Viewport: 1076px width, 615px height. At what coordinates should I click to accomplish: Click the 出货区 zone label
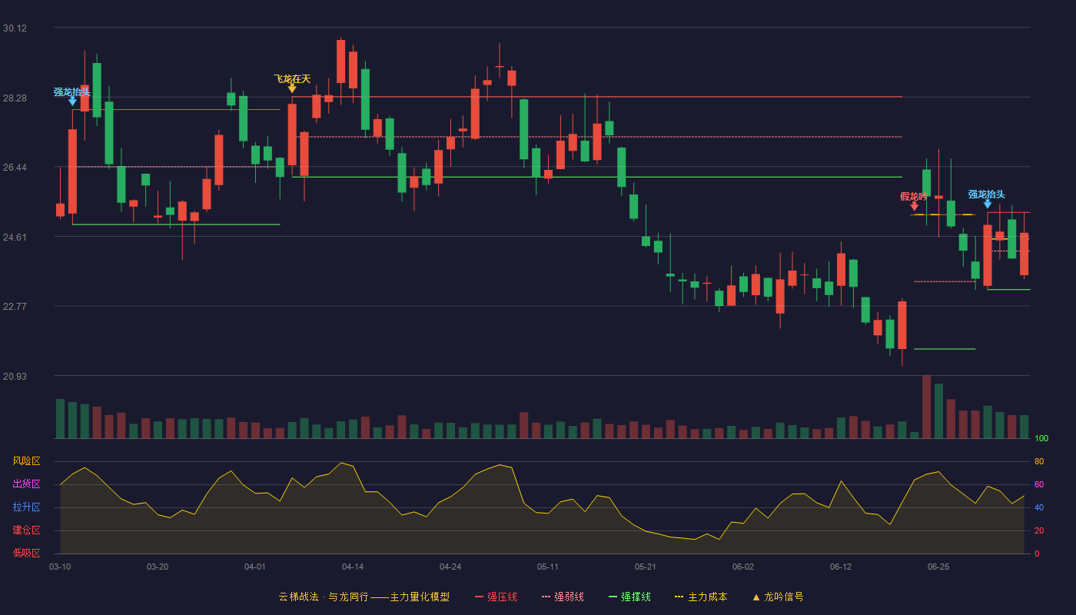(x=26, y=484)
